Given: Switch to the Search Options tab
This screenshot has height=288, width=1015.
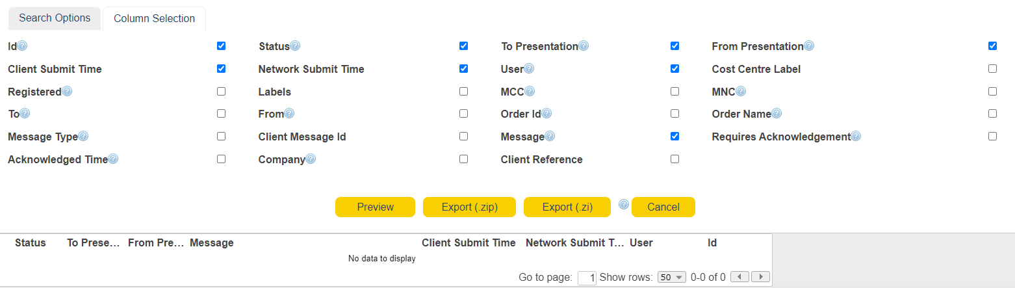Looking at the screenshot, I should click(55, 18).
